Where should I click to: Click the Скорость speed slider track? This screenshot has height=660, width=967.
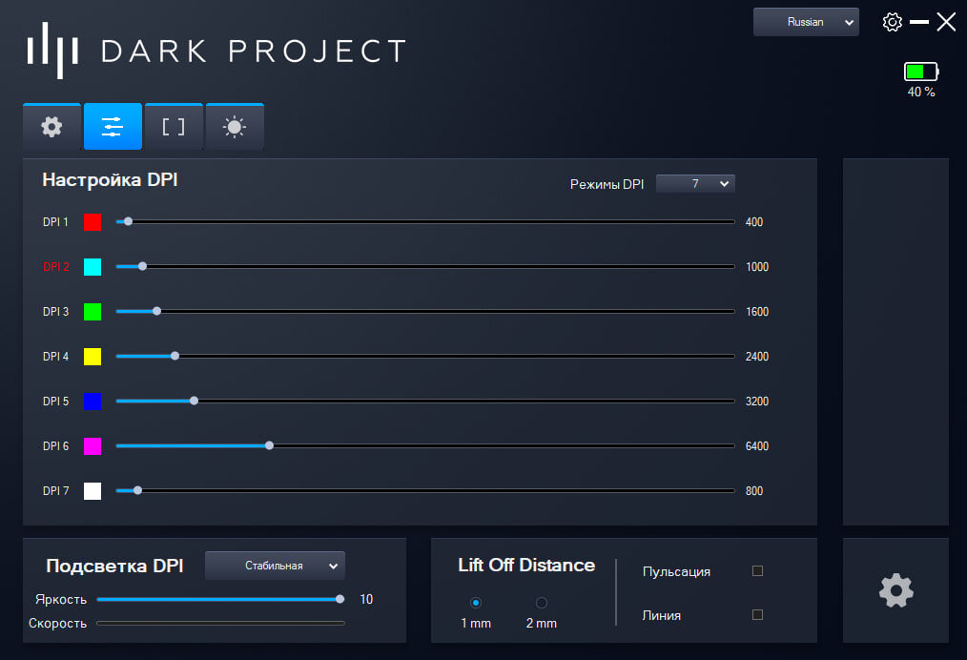coord(220,623)
